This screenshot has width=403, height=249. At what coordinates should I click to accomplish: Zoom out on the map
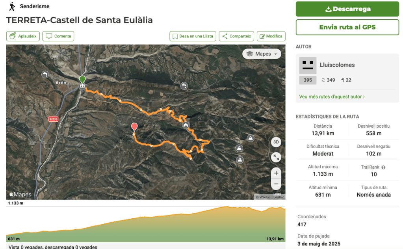click(276, 184)
